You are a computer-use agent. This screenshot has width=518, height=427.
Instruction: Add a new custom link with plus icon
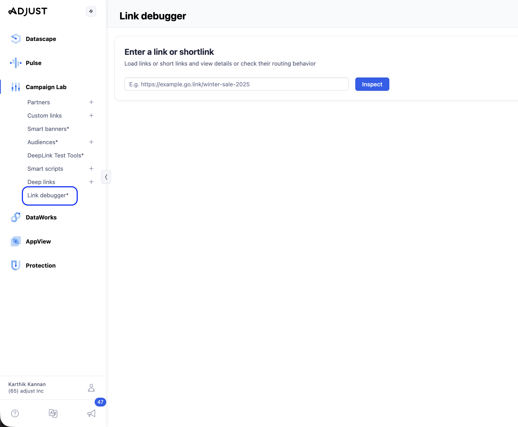pos(91,115)
